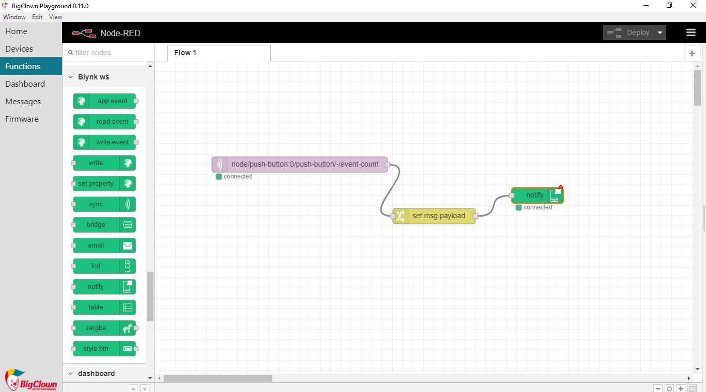Click the push-button MQTT input node on canvas
This screenshot has height=392, width=706.
pos(300,165)
